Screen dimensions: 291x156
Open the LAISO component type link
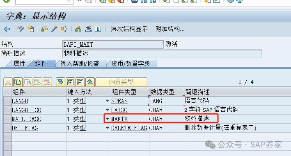(x=119, y=110)
